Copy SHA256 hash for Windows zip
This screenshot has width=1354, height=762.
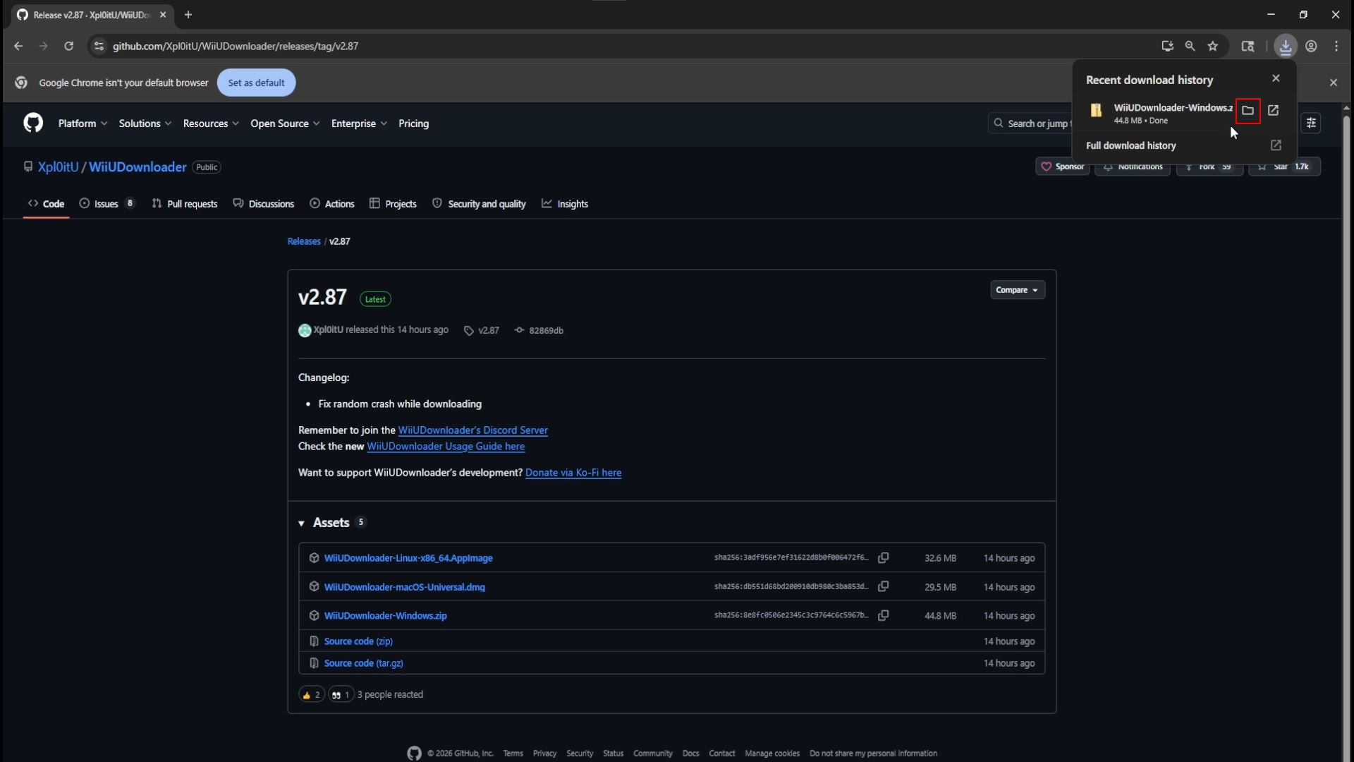pos(883,616)
